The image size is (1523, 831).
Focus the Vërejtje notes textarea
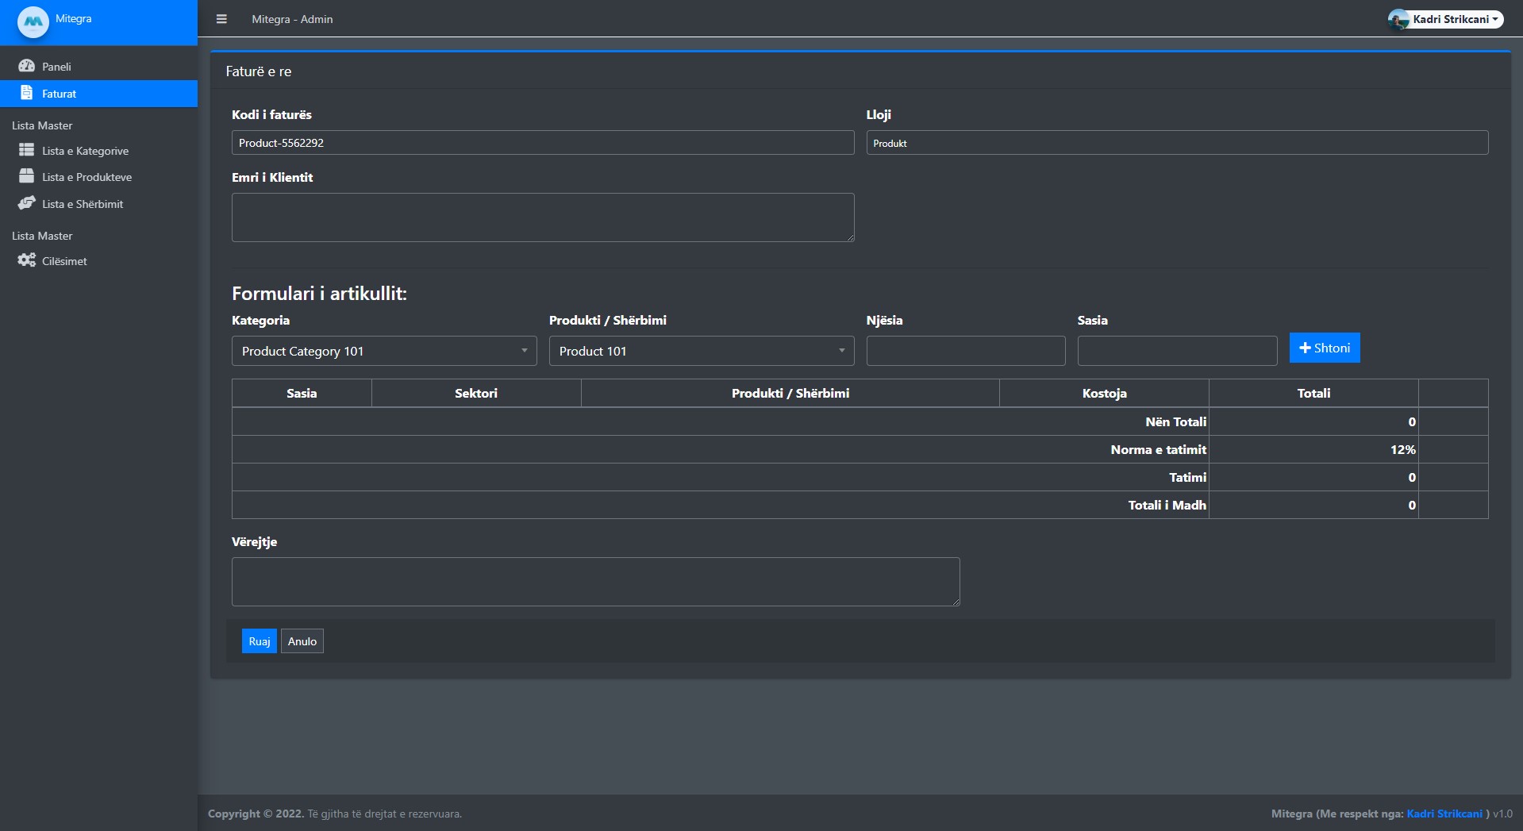point(595,582)
